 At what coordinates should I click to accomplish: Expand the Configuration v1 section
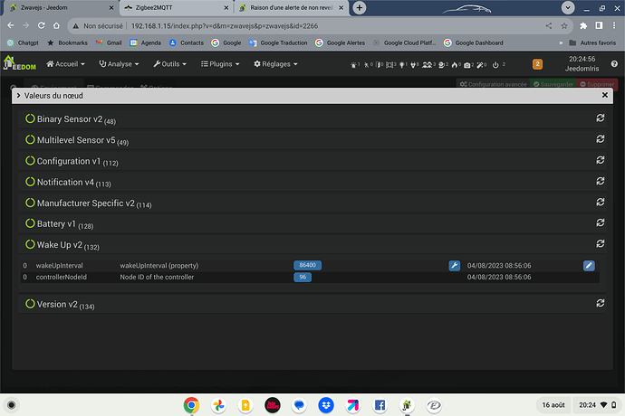pos(72,161)
